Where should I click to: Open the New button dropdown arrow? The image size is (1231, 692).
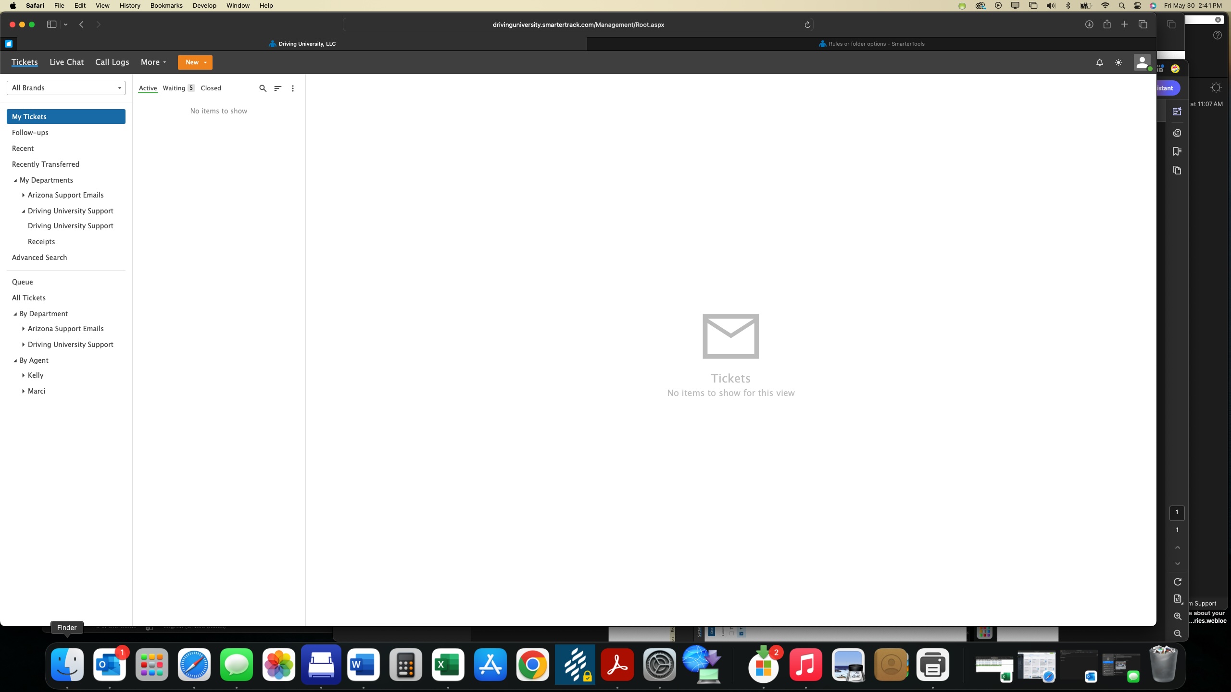pyautogui.click(x=205, y=62)
